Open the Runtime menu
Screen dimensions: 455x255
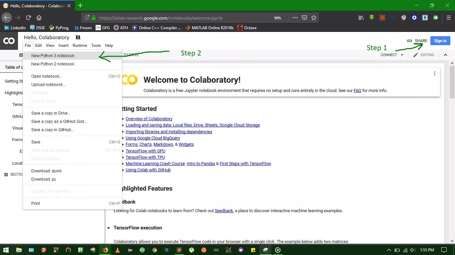point(80,45)
